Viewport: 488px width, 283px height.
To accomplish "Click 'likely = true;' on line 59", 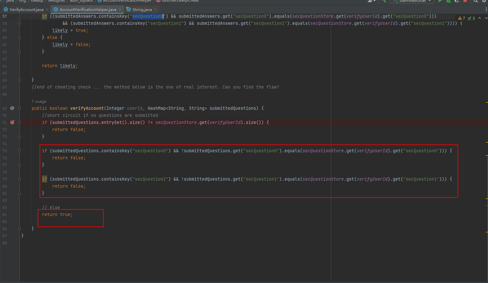I will [x=70, y=30].
